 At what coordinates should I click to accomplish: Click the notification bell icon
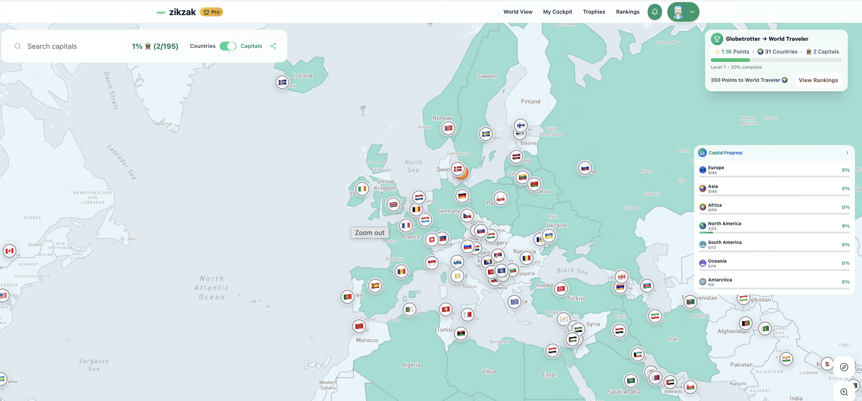[x=655, y=12]
